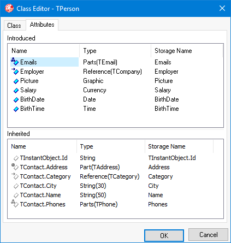
Task: Click the TInstantObject.Id inherited attribute icon
Action: coord(16,158)
